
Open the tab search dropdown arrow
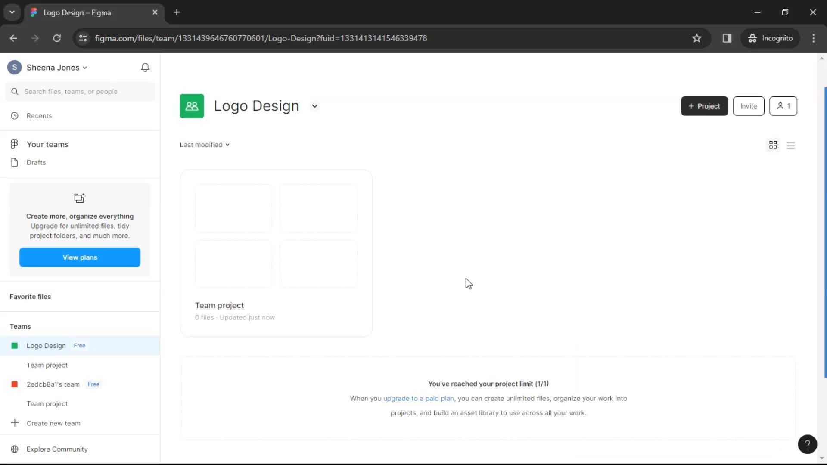pos(12,12)
